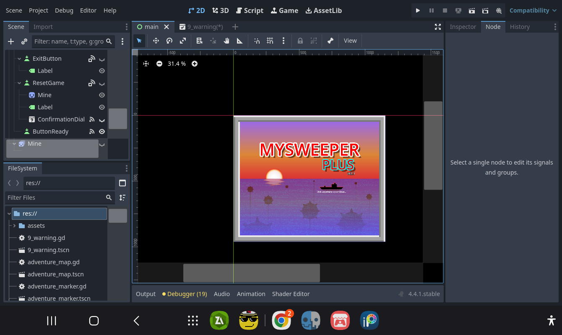Center the view using the zoom reset icon
562x335 pixels.
pos(146,64)
